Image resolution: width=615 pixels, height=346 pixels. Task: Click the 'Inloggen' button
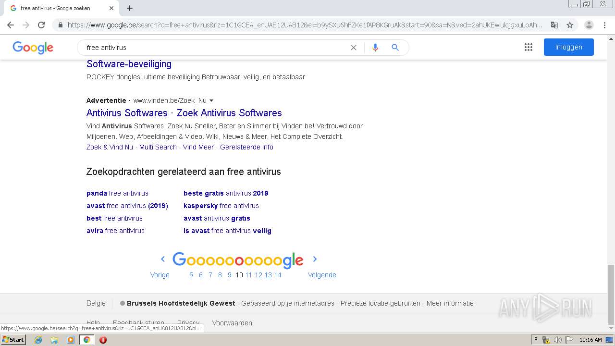tap(569, 47)
